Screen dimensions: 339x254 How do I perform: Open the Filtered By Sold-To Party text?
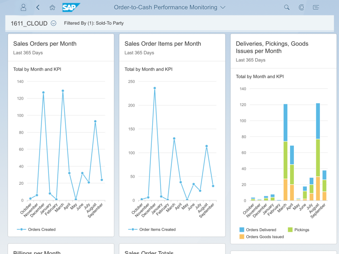[x=94, y=23]
